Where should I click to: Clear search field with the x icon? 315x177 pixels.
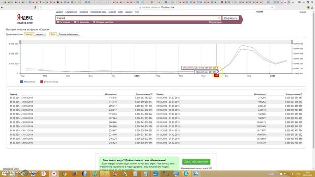tap(219, 18)
